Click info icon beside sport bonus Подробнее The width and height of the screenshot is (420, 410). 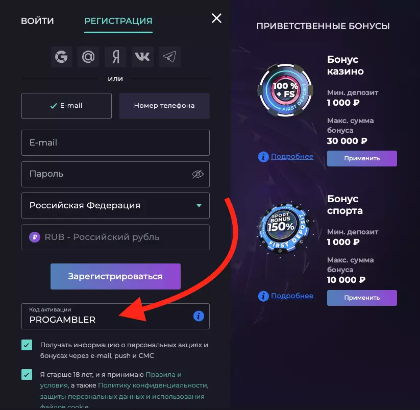tap(263, 296)
